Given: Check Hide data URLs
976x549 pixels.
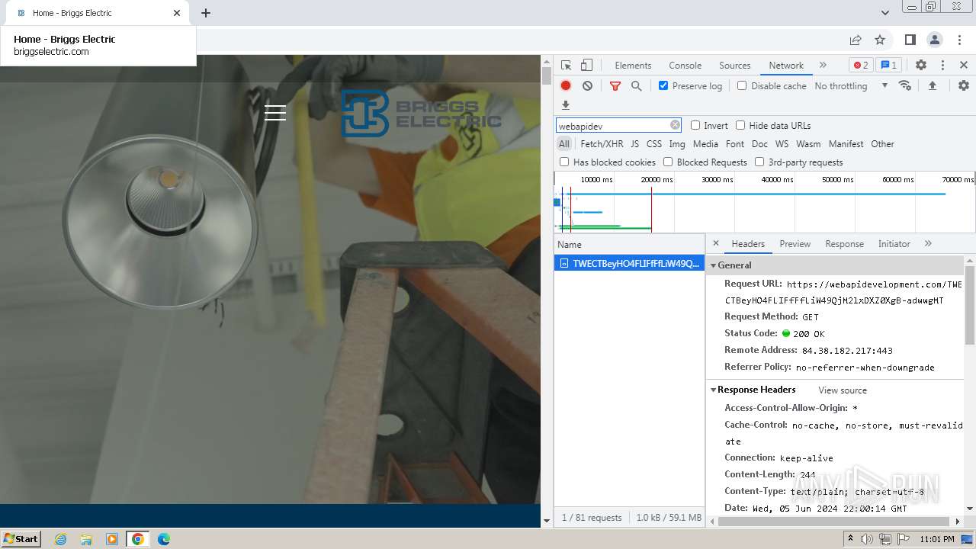Looking at the screenshot, I should pos(740,125).
